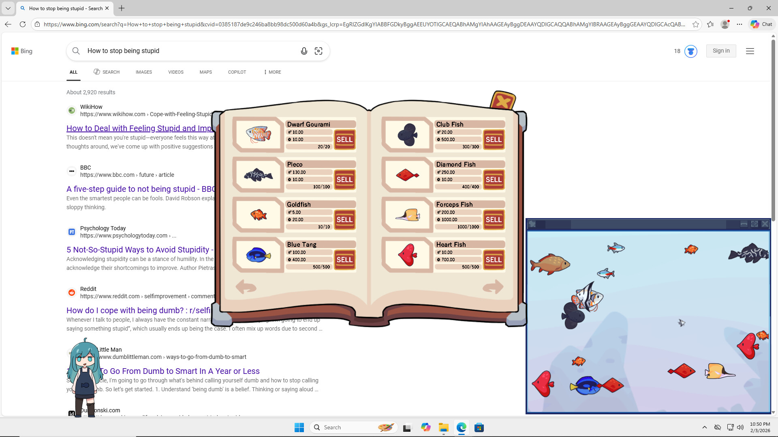Switch to the COPILOT tab
The height and width of the screenshot is (437, 778).
[x=237, y=72]
